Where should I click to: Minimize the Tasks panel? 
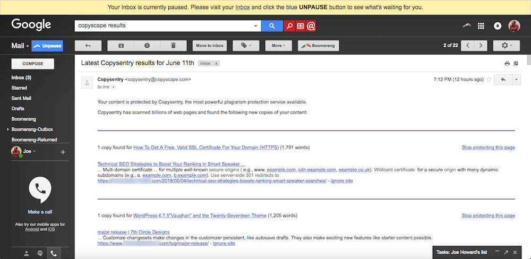(497, 252)
